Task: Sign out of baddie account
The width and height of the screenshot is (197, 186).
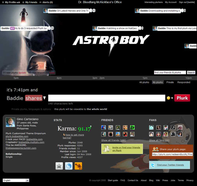Action: (187, 2)
